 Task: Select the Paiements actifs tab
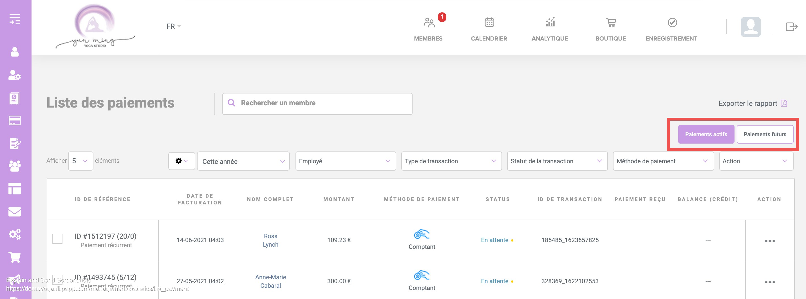tap(706, 134)
